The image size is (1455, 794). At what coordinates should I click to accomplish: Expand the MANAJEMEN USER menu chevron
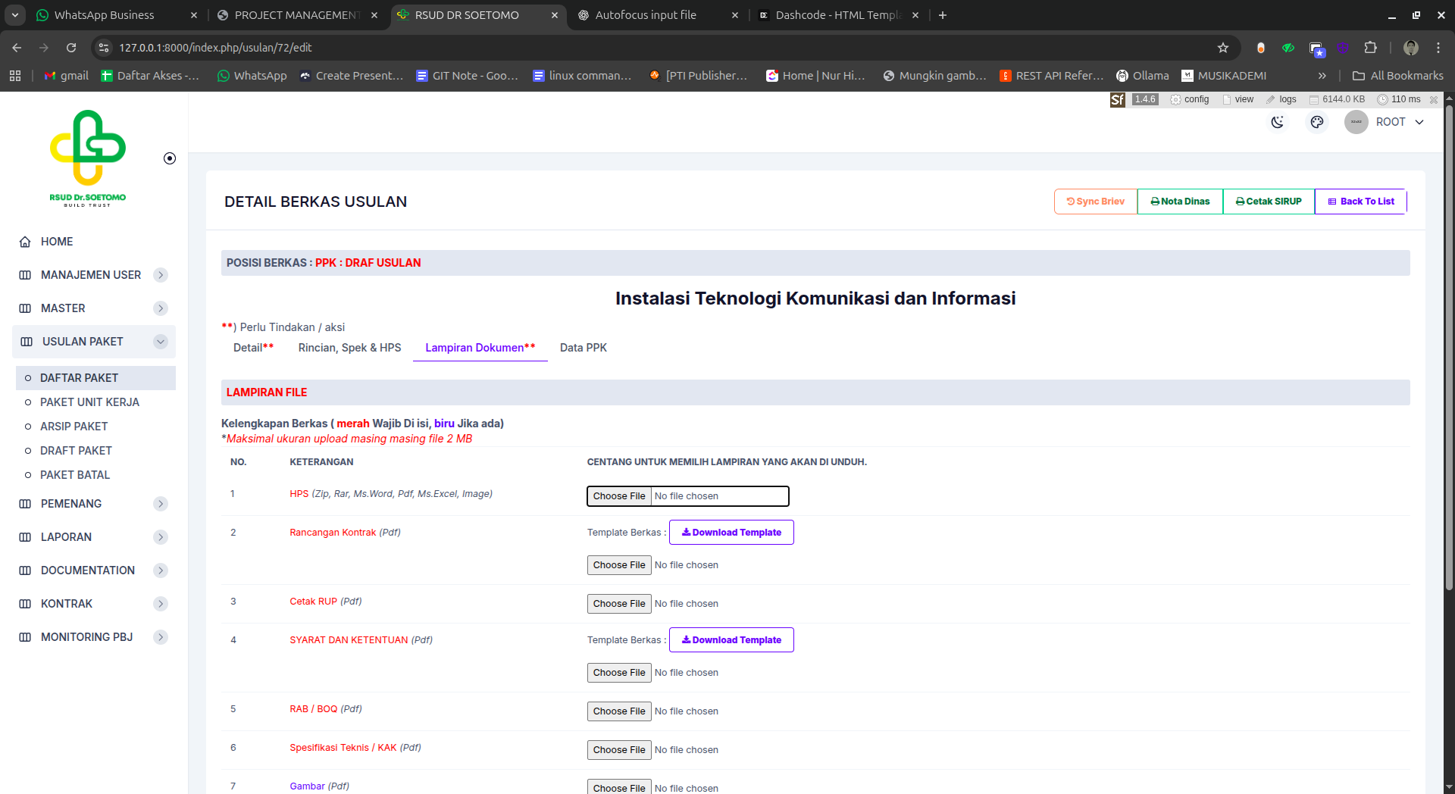(161, 275)
